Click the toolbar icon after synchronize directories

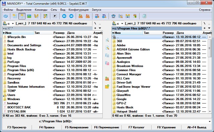click(x=135, y=16)
